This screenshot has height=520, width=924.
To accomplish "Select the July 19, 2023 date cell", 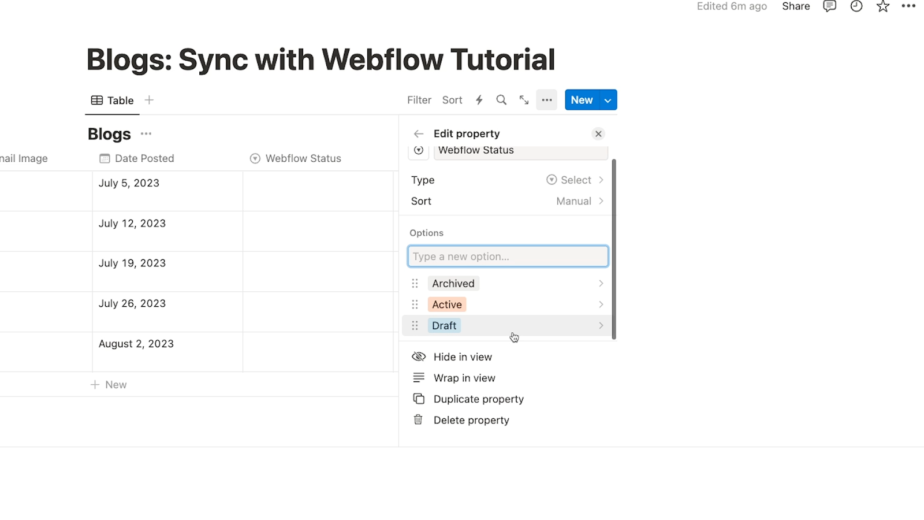I will [167, 272].
